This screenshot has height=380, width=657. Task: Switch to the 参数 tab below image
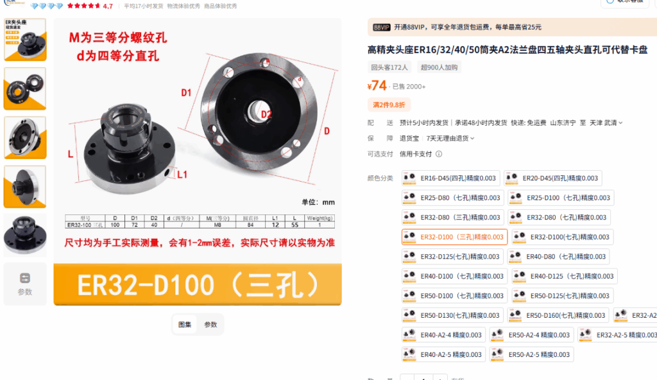[x=210, y=324]
